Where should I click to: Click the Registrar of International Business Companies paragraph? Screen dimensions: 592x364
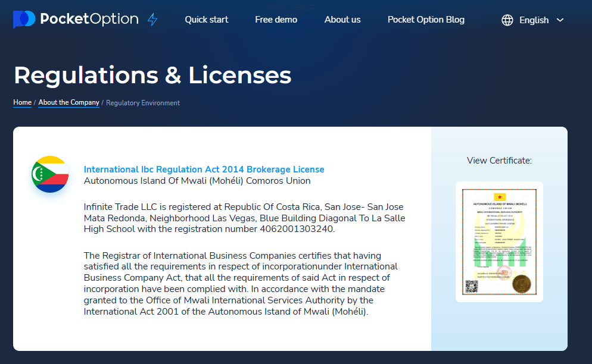coord(241,283)
